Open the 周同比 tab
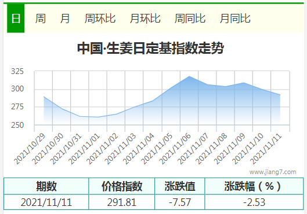Image resolution: width=307 pixels, height=214 pixels. 190,19
